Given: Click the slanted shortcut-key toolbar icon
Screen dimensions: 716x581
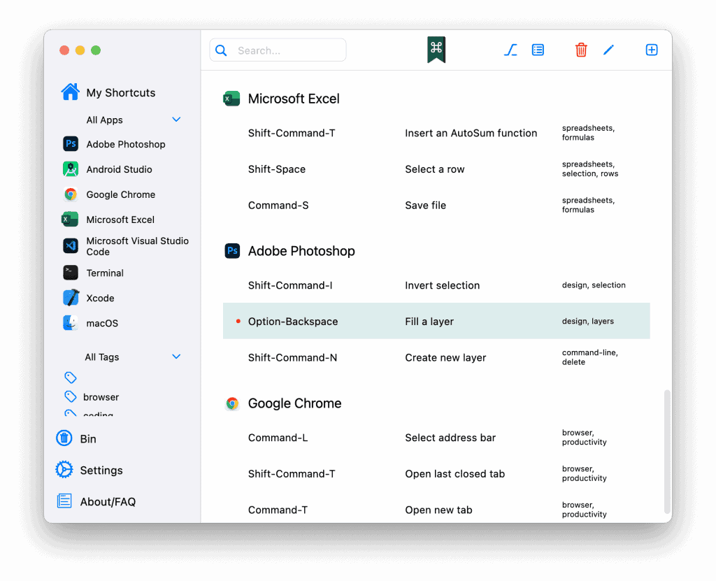Looking at the screenshot, I should (x=510, y=50).
